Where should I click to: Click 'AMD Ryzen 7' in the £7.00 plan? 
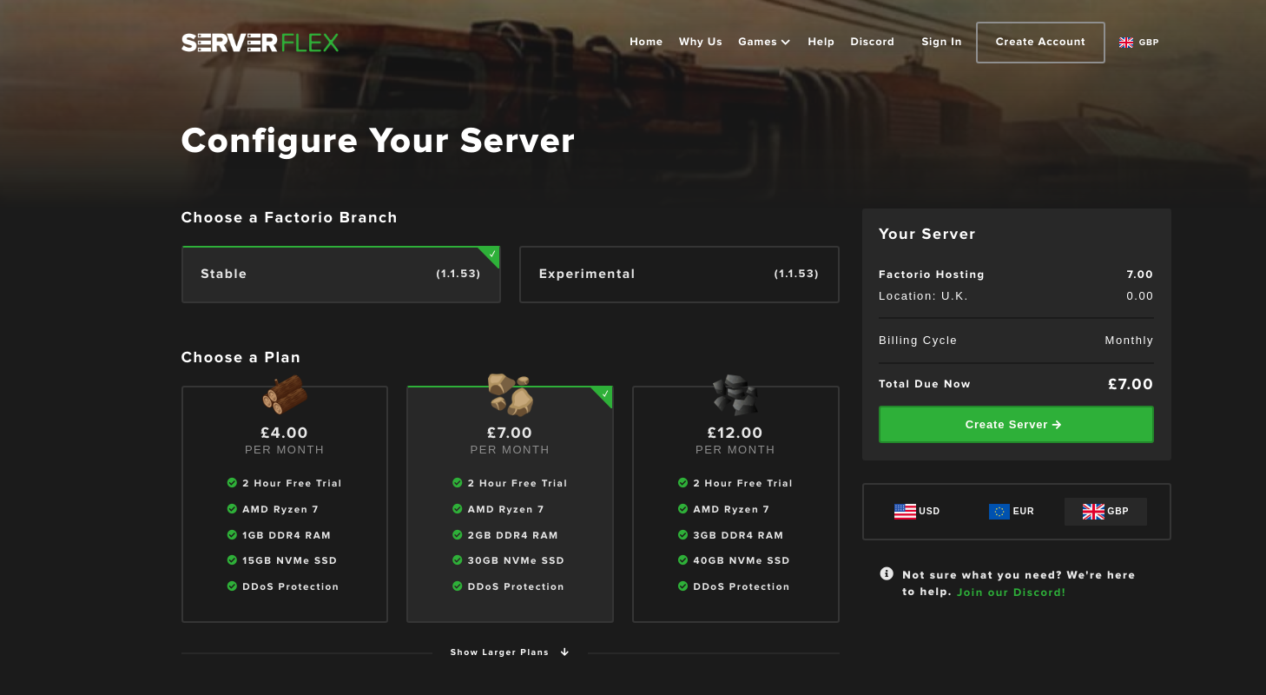point(505,509)
